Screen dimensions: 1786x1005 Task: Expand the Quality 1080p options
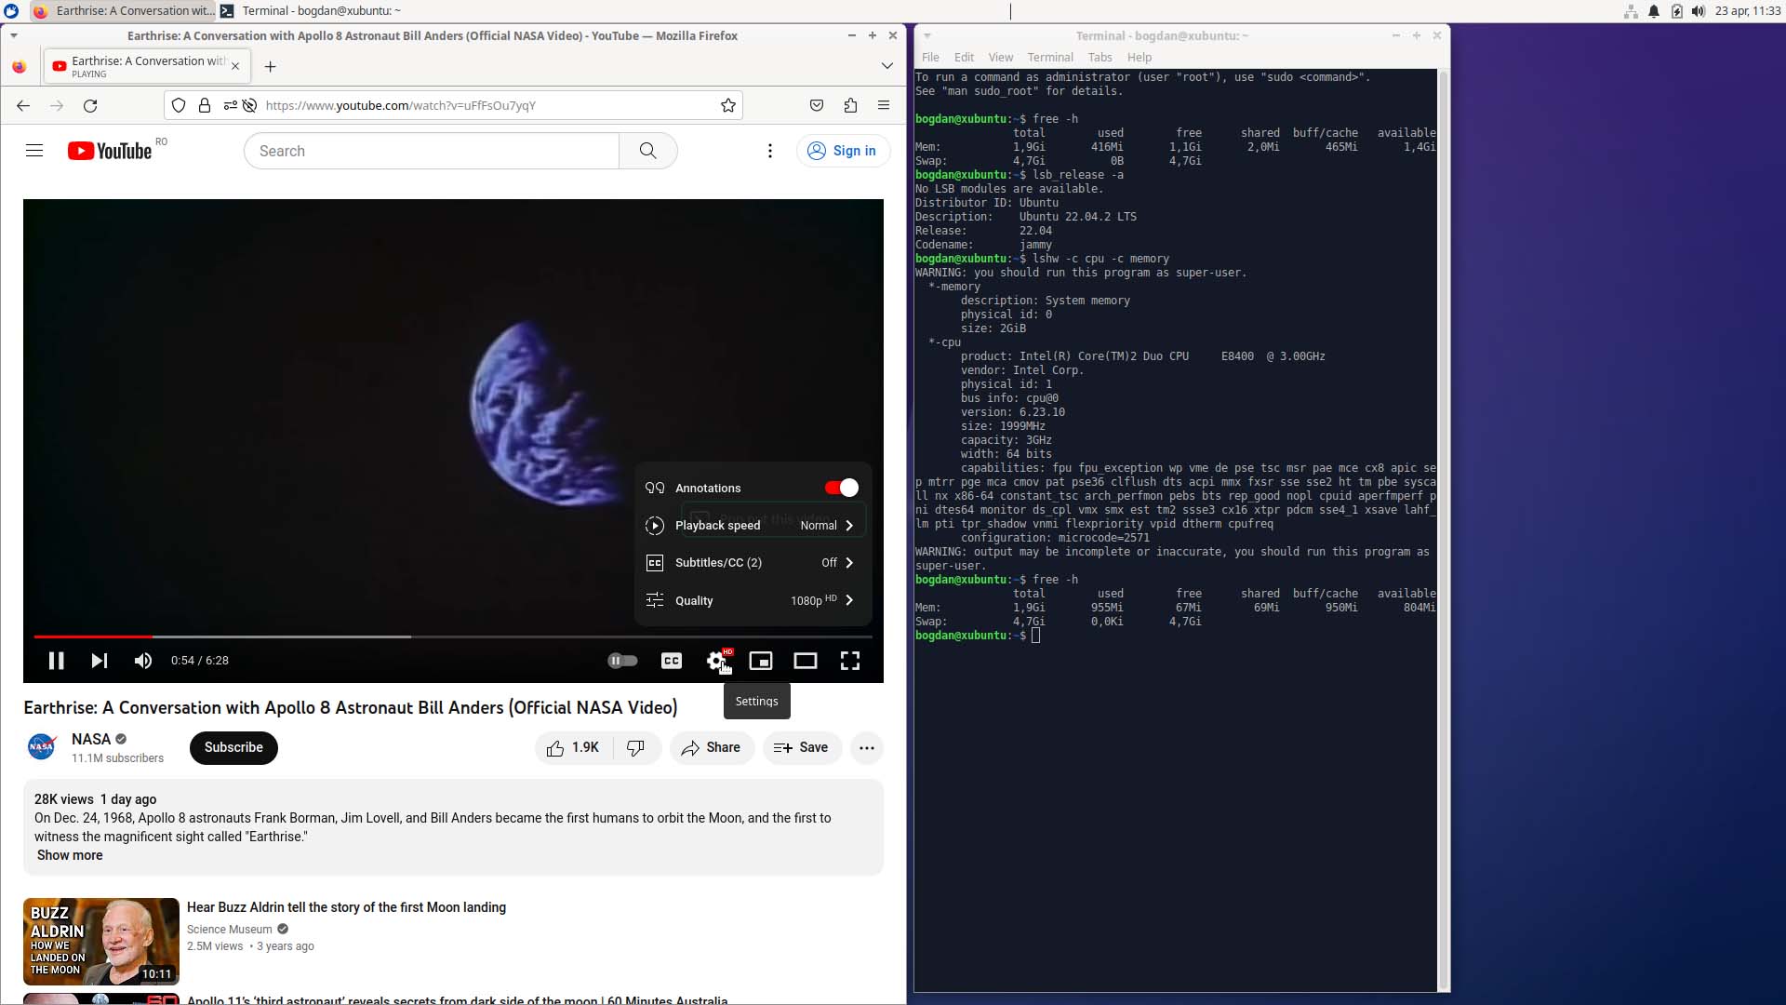coord(752,600)
